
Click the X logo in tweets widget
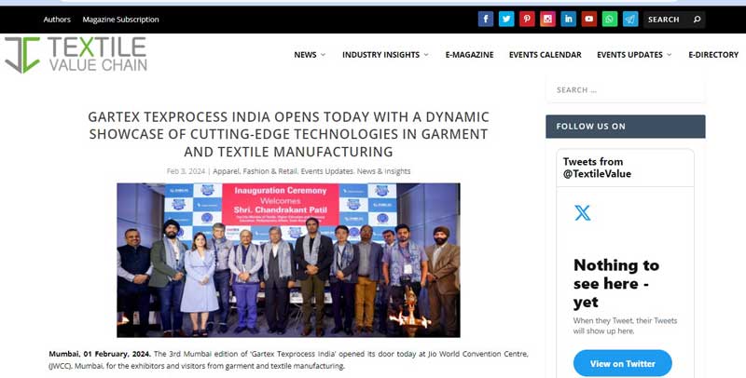pos(582,213)
